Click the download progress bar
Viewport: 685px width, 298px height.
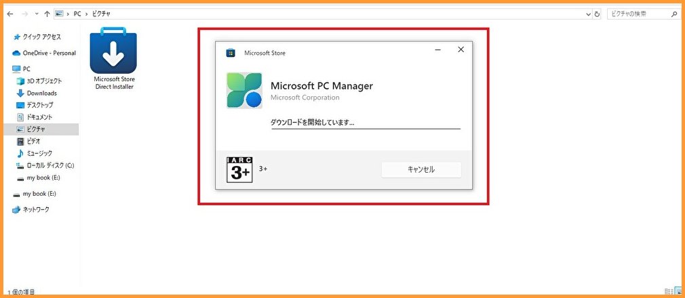[366, 129]
